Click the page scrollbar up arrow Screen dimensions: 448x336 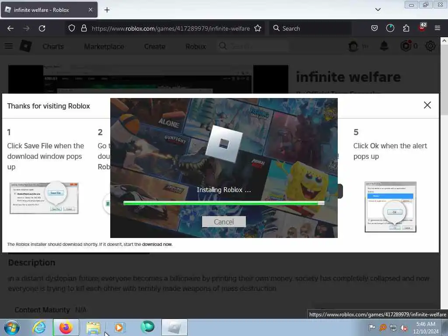tap(444, 41)
